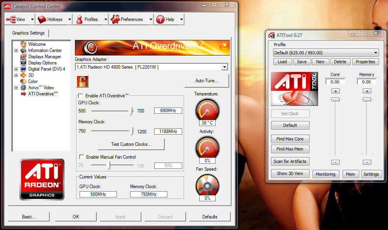The image size is (388, 230).
Task: Click the ATITool Settings button
Action: (371, 174)
